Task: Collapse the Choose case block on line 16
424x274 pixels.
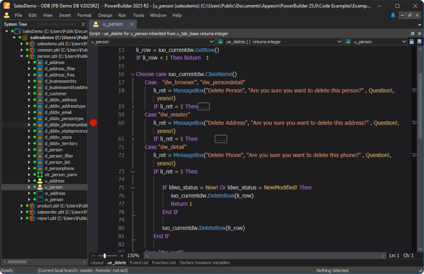Action: [133, 74]
